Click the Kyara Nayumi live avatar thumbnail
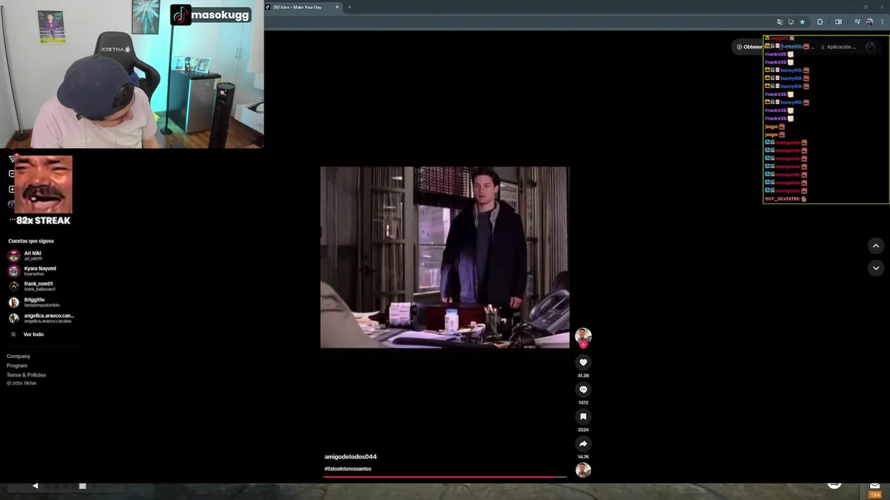The height and width of the screenshot is (500, 890). click(14, 271)
